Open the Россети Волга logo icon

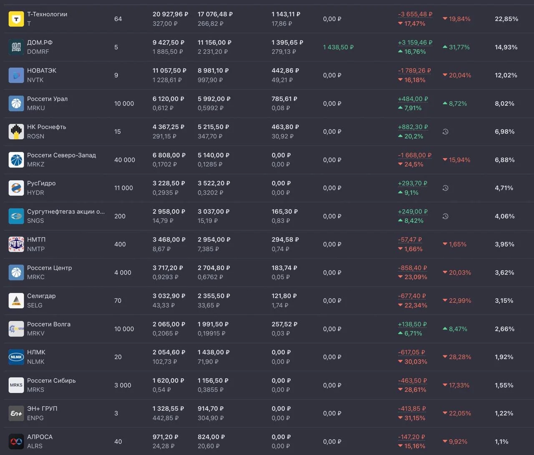coord(16,329)
